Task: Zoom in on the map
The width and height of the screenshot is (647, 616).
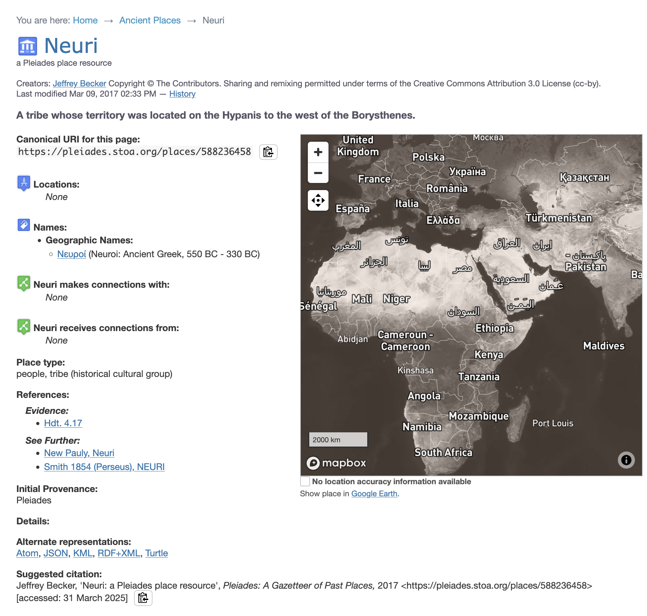Action: click(318, 152)
